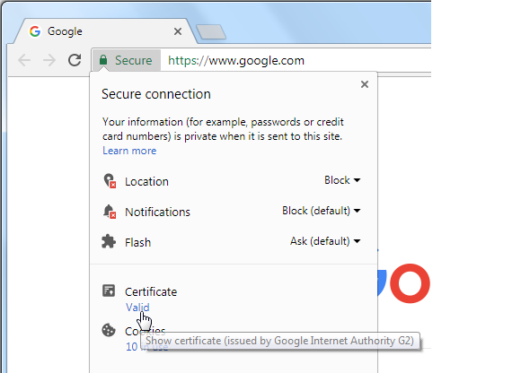Click the Google favicon in tab
This screenshot has height=373, width=521.
tap(35, 31)
